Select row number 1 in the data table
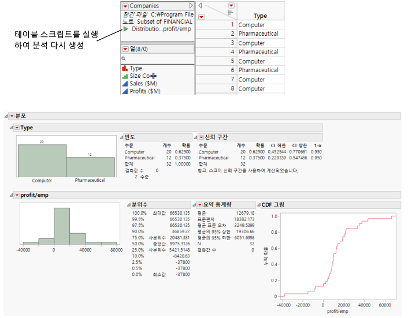Viewport: 408px width, 318px height. 232,25
